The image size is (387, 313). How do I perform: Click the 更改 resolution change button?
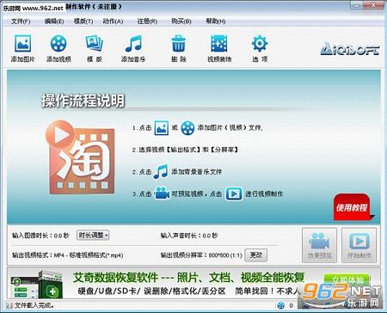pos(256,255)
